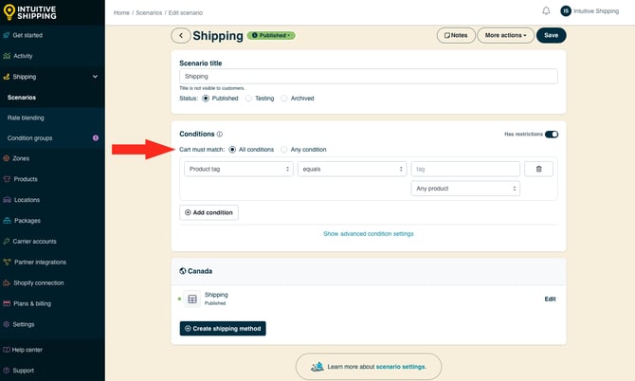The height and width of the screenshot is (381, 635).
Task: Click Scenarios breadcrumb link
Action: pyautogui.click(x=149, y=13)
